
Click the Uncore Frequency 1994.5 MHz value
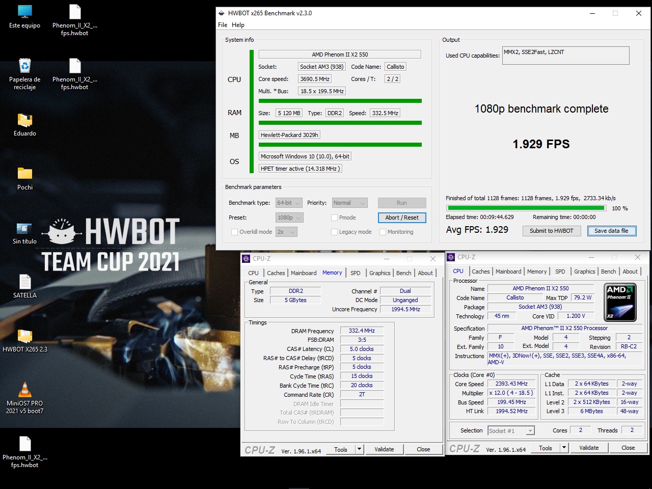point(405,309)
